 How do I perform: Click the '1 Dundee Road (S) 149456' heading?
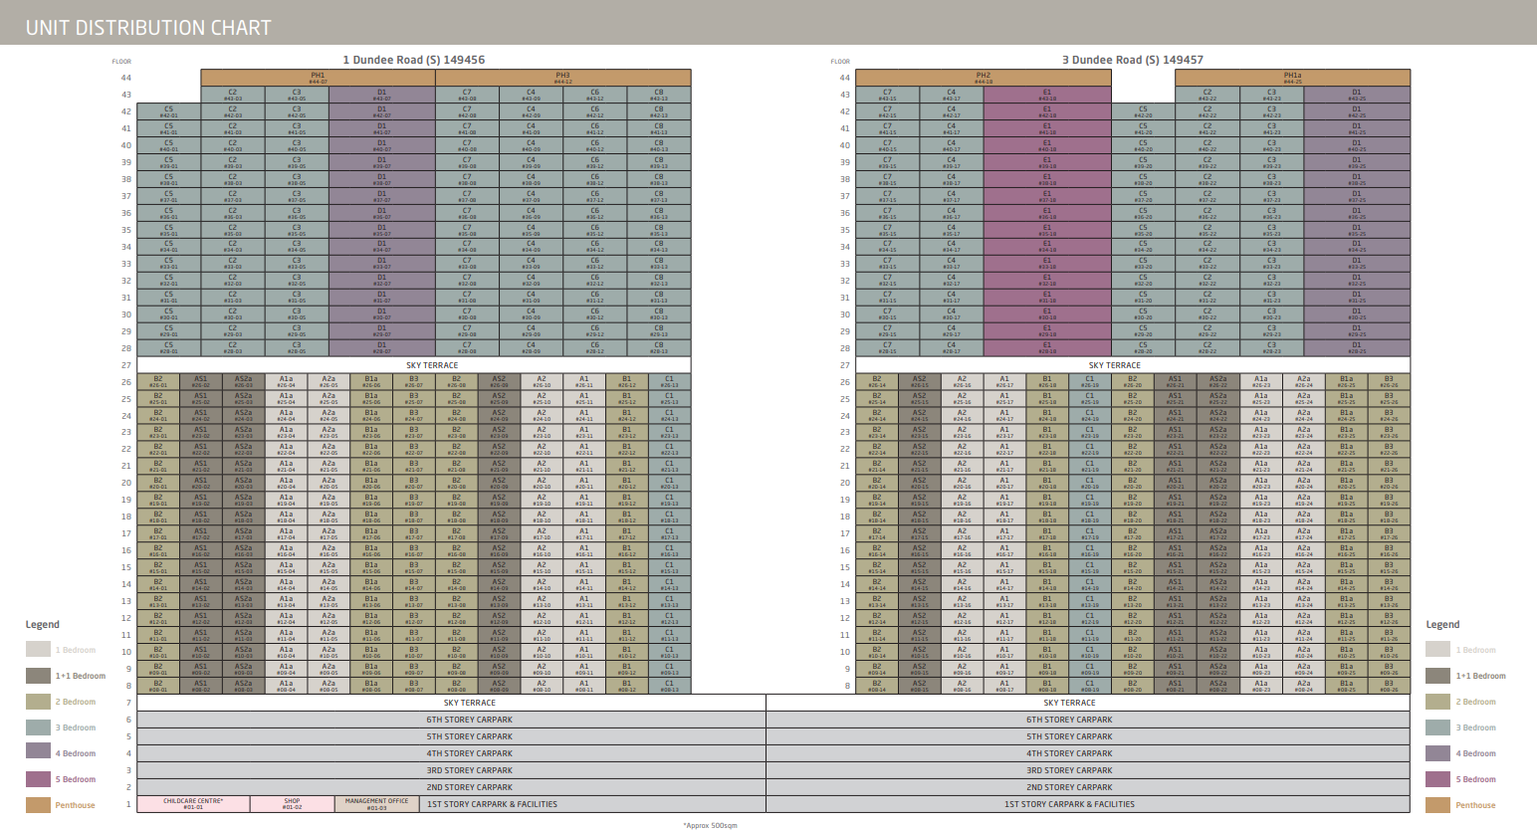pos(414,60)
